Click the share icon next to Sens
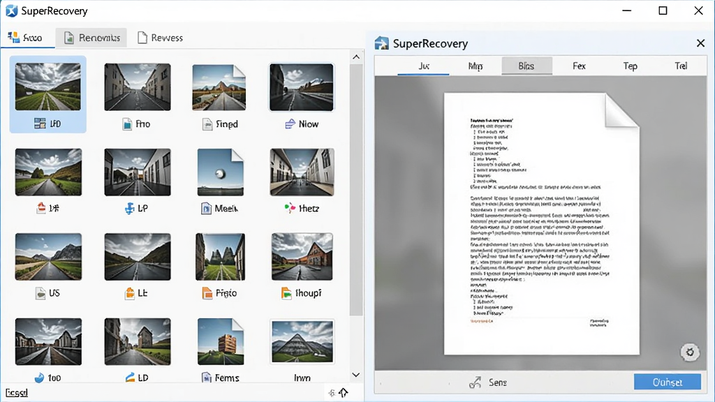The height and width of the screenshot is (402, 715). 475,382
